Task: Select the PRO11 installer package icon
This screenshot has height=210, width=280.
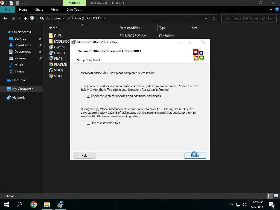Action: click(51, 59)
